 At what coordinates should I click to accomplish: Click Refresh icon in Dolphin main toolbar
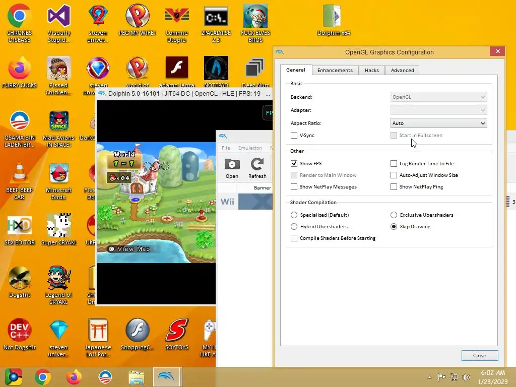[x=257, y=168]
